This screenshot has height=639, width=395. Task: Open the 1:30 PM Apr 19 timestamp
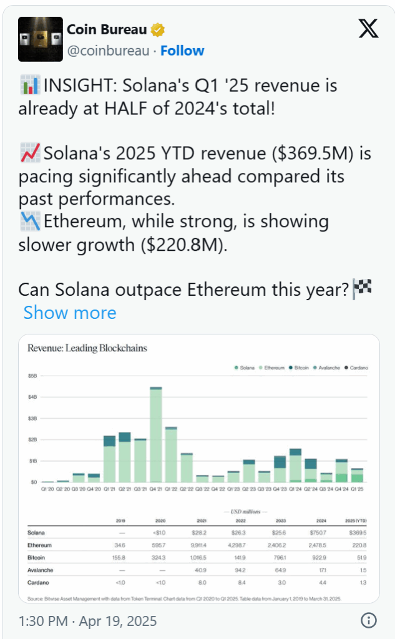[87, 621]
